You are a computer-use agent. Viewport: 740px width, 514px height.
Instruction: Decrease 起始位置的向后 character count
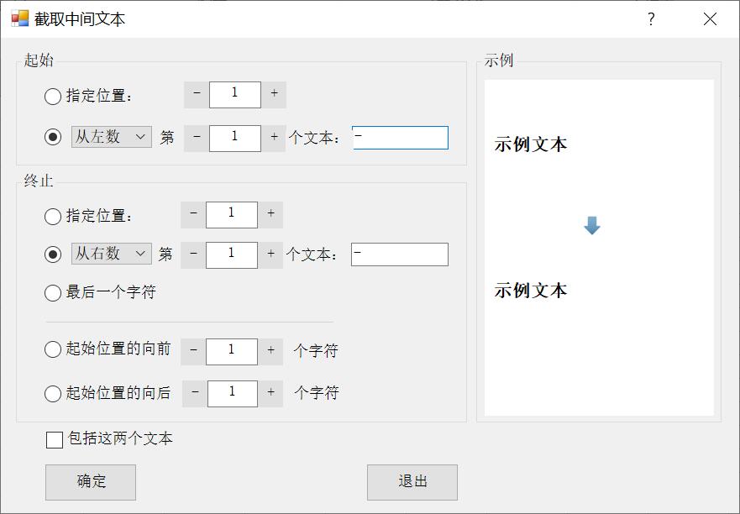194,393
